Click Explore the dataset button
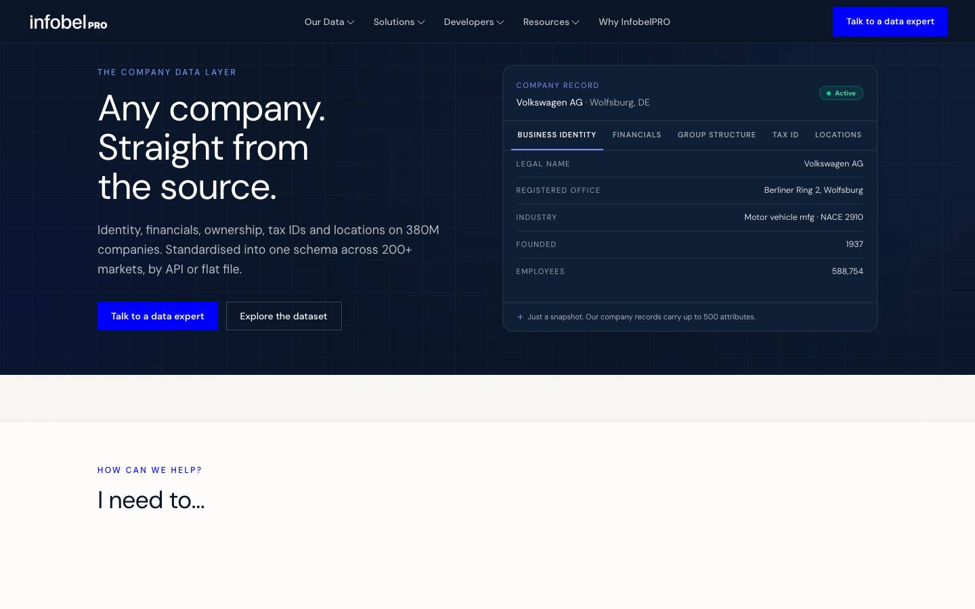975x609 pixels. click(284, 316)
